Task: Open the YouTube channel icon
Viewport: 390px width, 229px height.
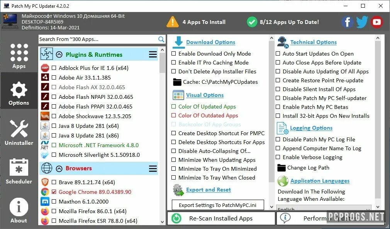Action: click(x=376, y=22)
